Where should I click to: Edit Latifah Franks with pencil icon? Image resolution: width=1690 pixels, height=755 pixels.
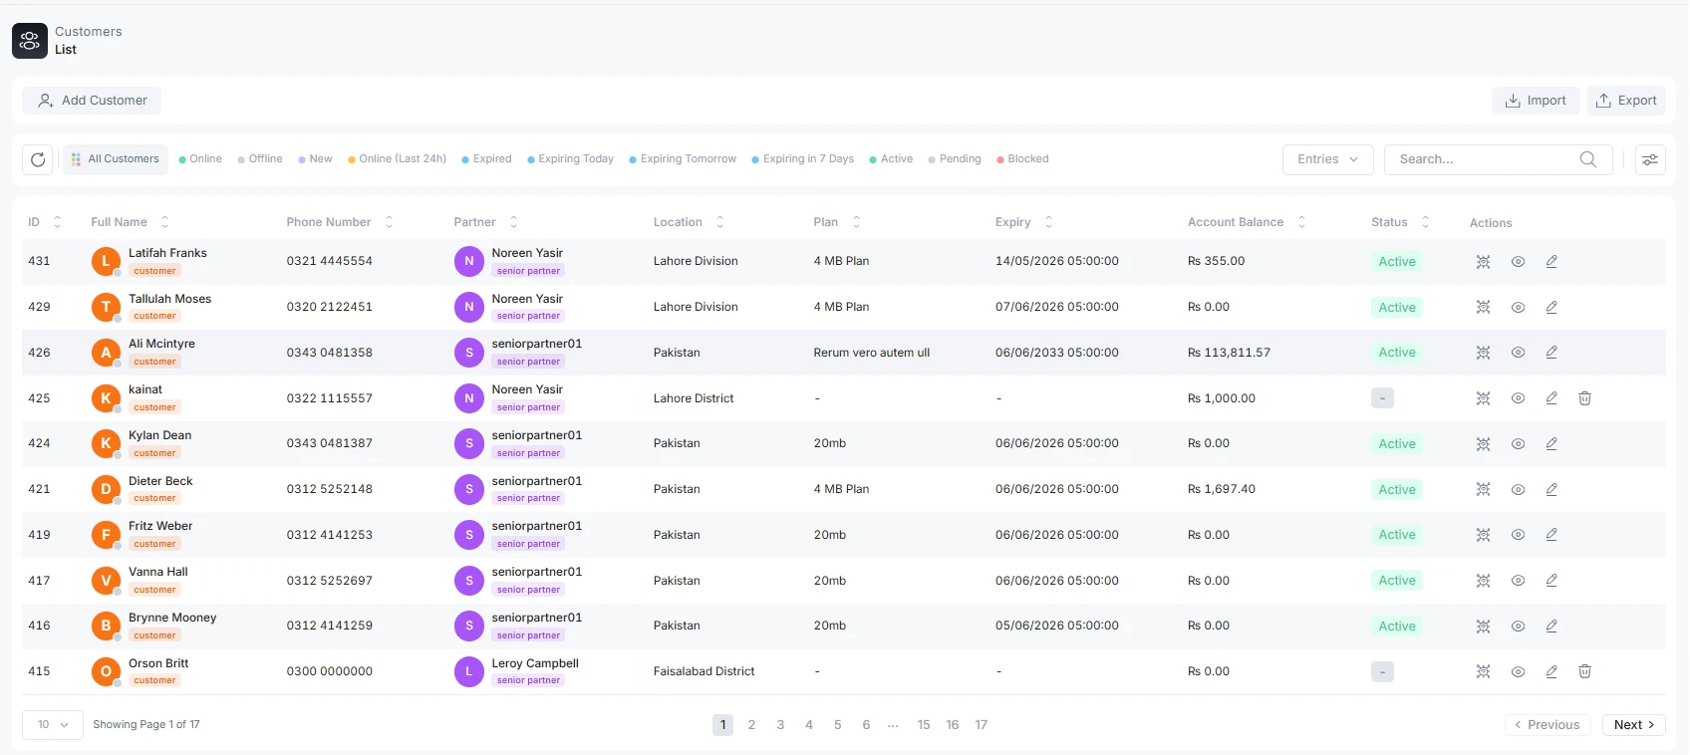1551,262
